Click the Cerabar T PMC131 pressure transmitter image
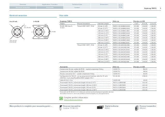Screen dimensions: 165x117 tap(61, 108)
